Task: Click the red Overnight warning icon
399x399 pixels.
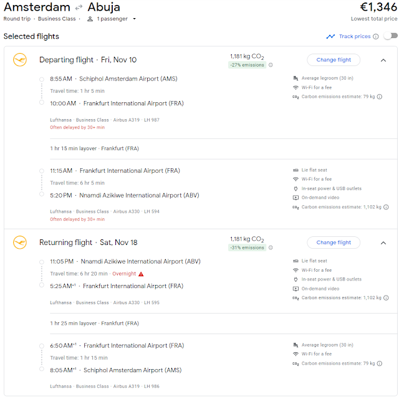Action: (141, 274)
